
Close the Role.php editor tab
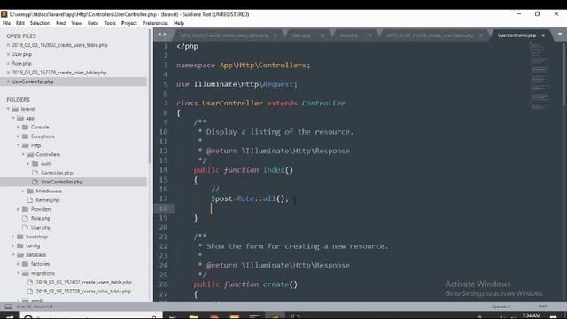[x=369, y=35]
